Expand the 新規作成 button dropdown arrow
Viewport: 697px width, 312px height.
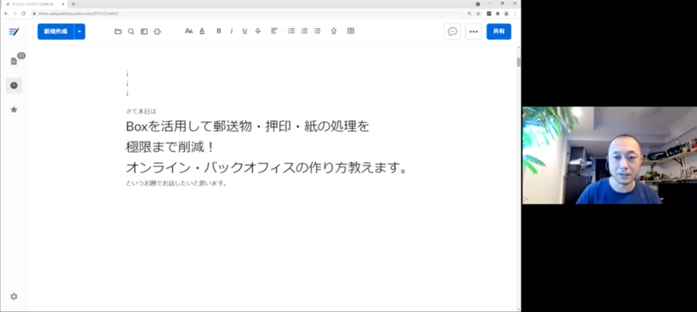(x=78, y=32)
